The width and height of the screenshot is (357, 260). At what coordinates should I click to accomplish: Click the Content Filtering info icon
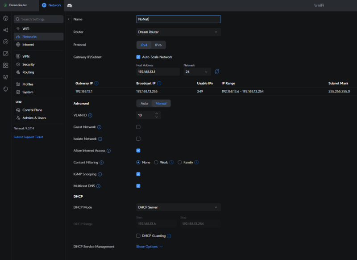pyautogui.click(x=102, y=163)
